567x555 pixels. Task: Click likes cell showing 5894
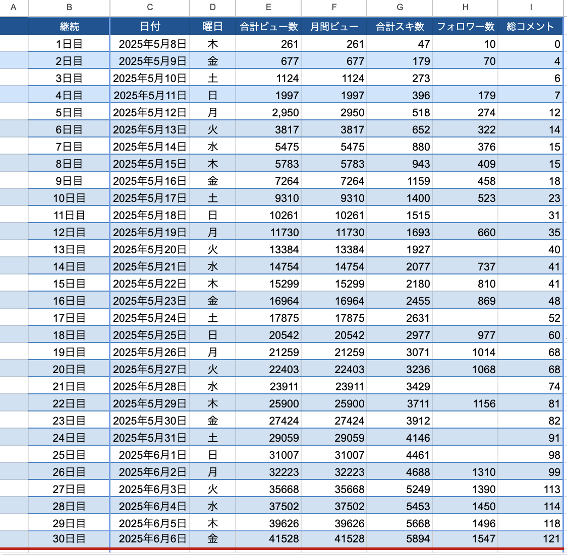click(x=400, y=539)
